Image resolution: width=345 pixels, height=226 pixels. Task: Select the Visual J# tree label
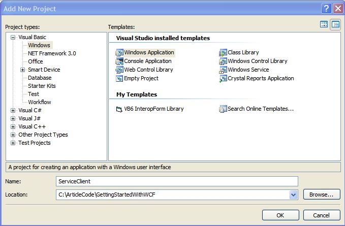(29, 118)
